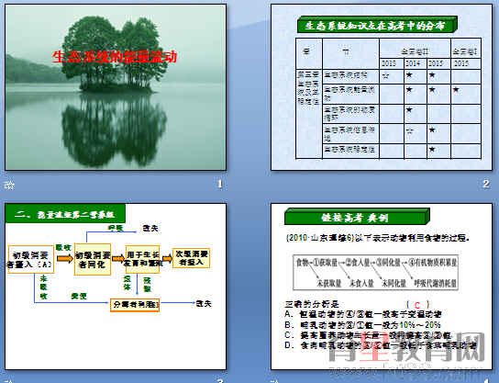Select slide 1 thumbnail with the lake island photo
The width and height of the screenshot is (499, 383).
[116, 87]
